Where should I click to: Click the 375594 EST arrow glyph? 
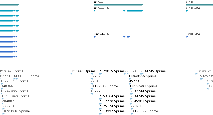coord(126,74)
